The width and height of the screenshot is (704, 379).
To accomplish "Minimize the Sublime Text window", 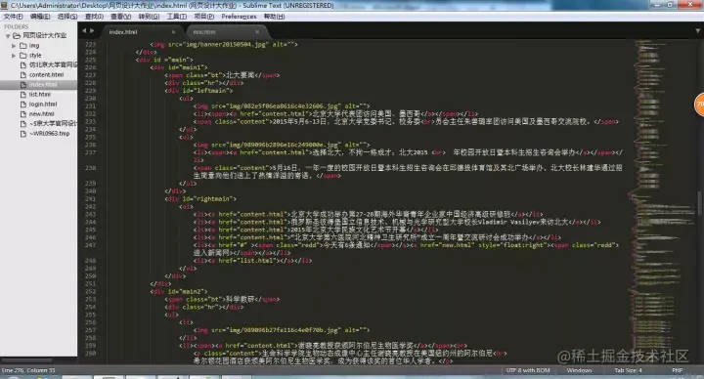I will 657,5.
